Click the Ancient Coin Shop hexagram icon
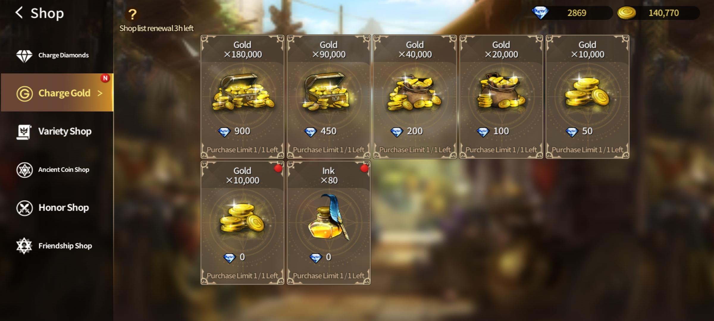The image size is (714, 321). point(24,170)
